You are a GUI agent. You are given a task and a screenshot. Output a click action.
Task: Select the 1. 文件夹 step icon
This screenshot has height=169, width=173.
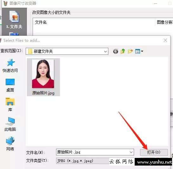click(x=14, y=20)
